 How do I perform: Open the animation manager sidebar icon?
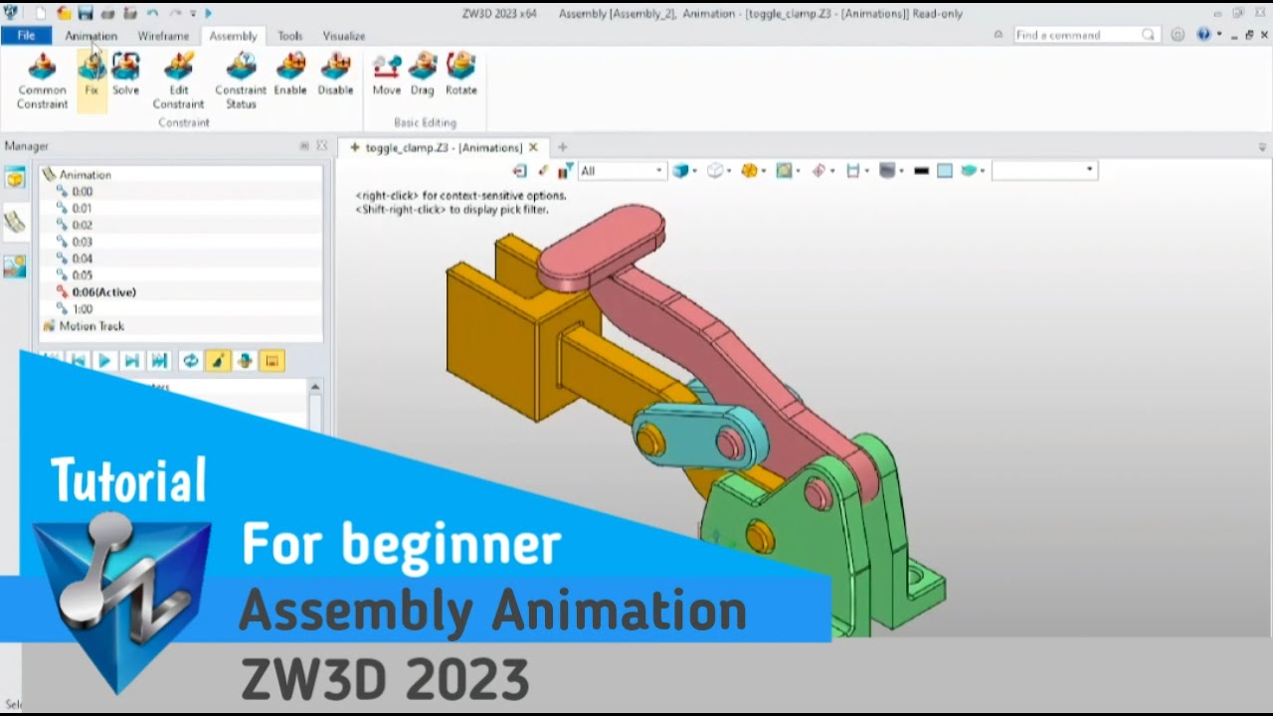[15, 223]
